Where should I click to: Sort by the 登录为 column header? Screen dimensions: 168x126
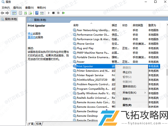pos(152,25)
